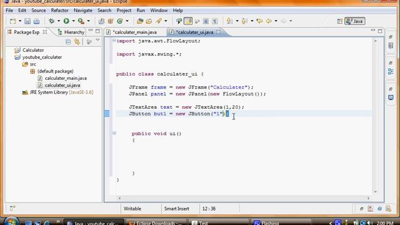Viewport: 400px width, 225px height.
Task: Toggle Block Selection Mode icon
Action: click(x=206, y=21)
